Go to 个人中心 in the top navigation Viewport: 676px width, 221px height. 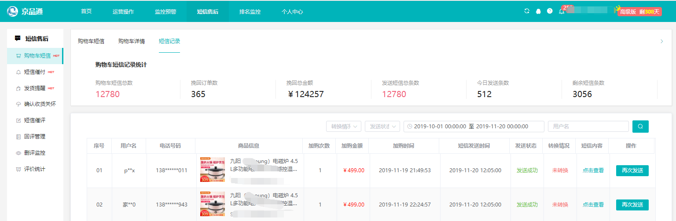(292, 11)
